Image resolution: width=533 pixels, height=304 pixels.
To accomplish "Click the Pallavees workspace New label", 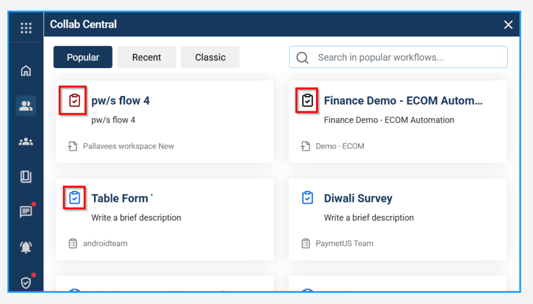I will tap(129, 147).
